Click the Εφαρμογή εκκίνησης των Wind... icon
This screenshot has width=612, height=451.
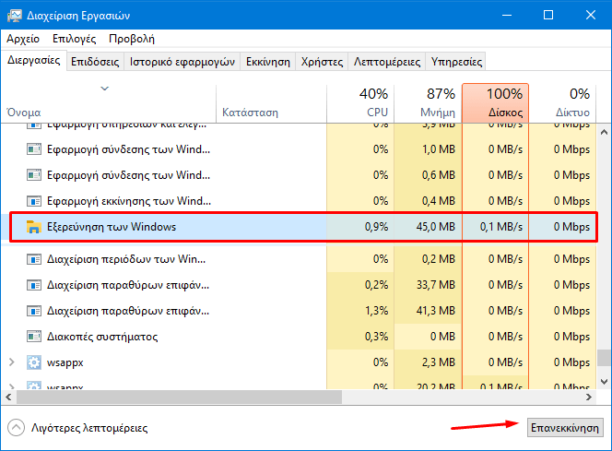pos(34,201)
